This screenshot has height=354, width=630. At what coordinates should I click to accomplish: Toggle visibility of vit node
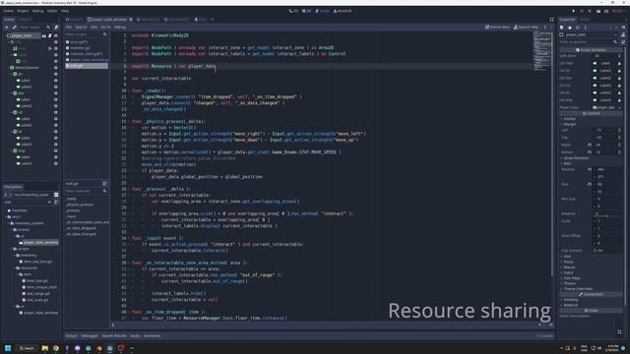coord(56,132)
